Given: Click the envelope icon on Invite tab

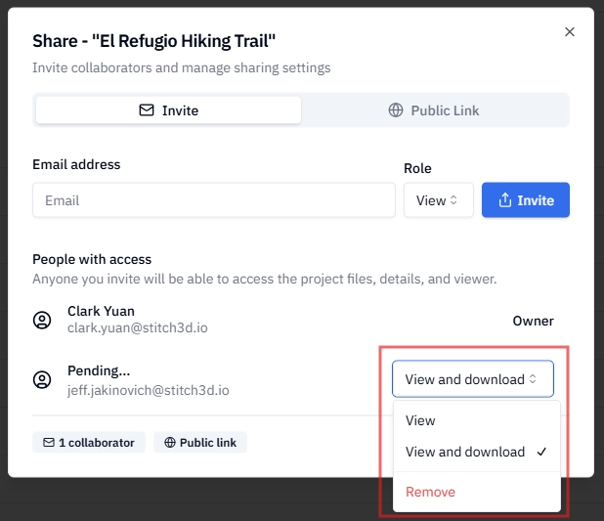Looking at the screenshot, I should tap(147, 110).
